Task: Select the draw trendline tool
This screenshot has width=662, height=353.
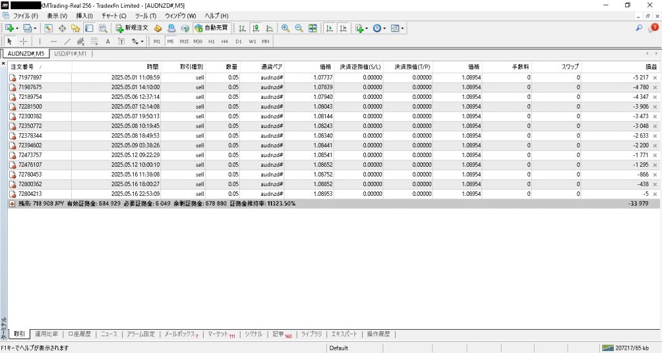Action: click(67, 41)
